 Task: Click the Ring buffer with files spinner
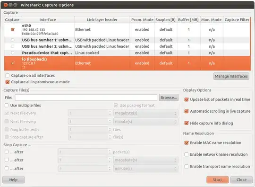point(90,130)
